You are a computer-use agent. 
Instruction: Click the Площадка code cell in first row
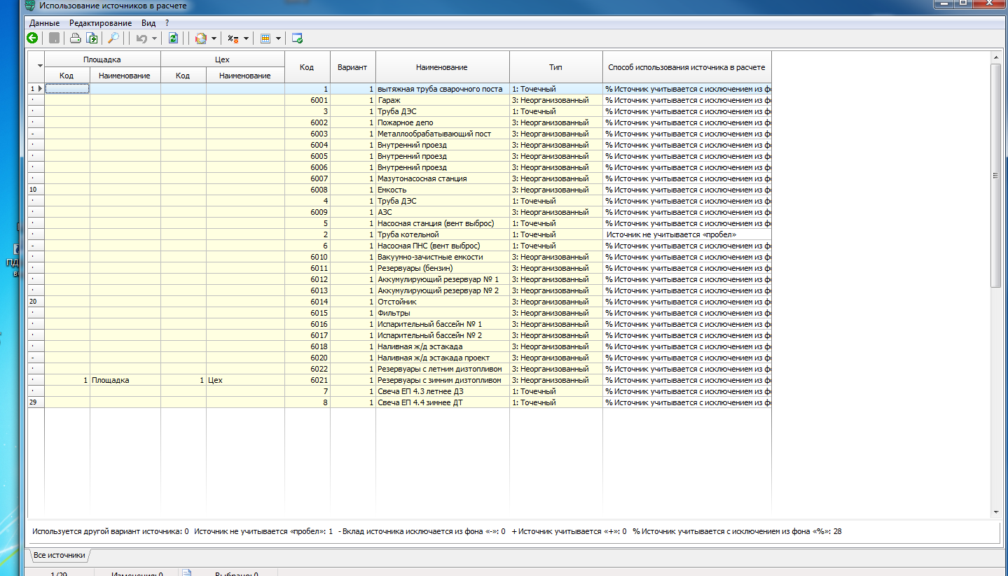[x=67, y=89]
